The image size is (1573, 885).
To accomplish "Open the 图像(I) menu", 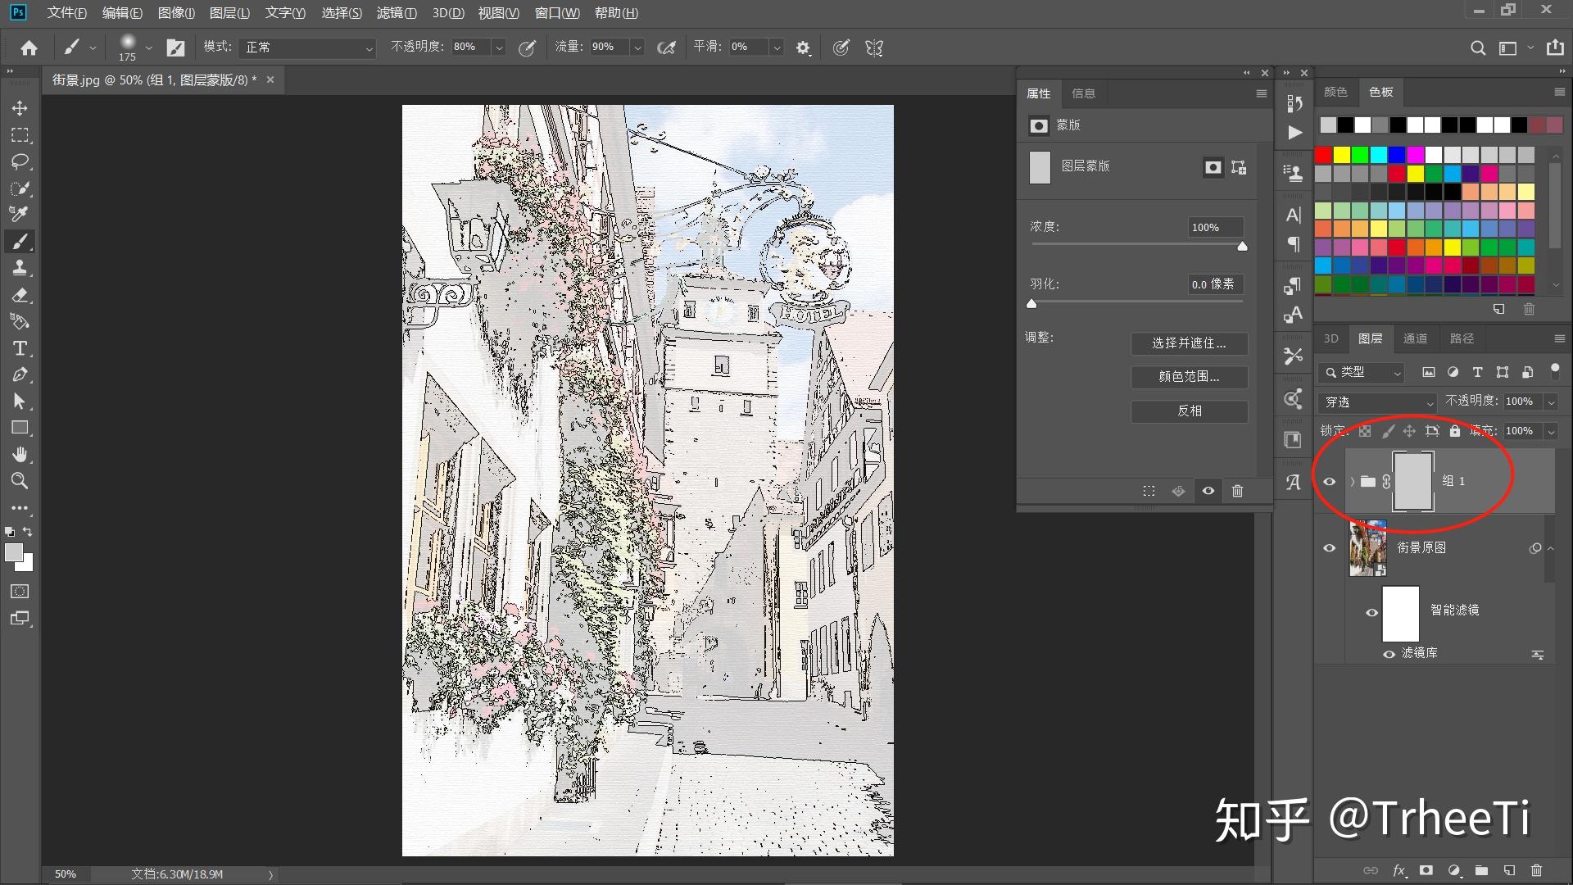I will 176,13.
